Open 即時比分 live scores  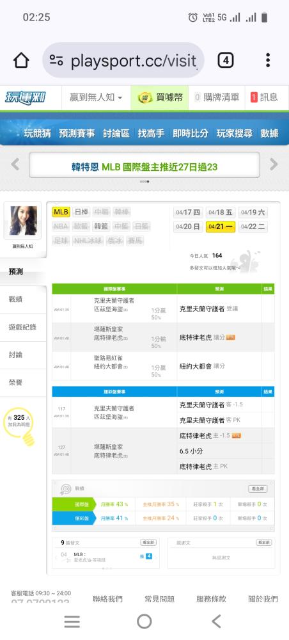coord(191,134)
